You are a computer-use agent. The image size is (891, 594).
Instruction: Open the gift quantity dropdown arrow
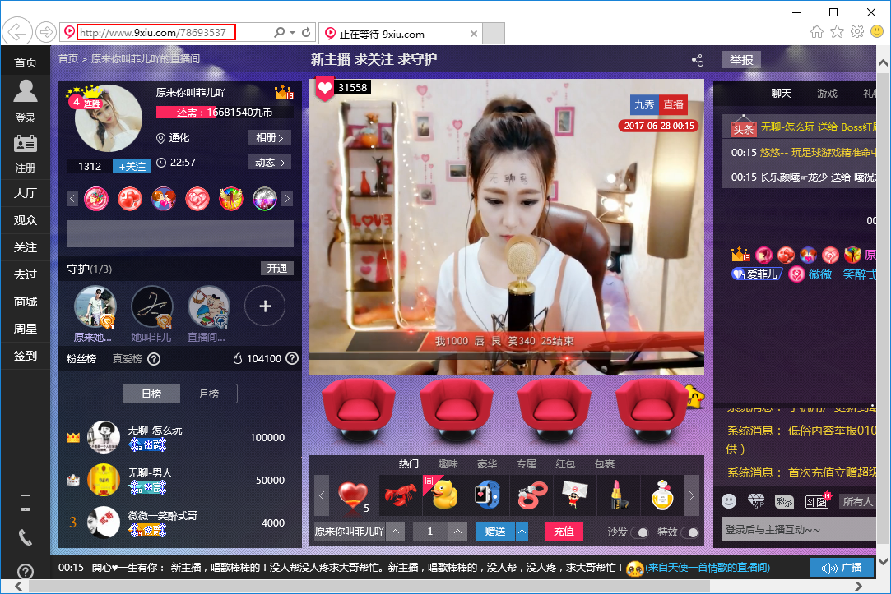point(459,532)
